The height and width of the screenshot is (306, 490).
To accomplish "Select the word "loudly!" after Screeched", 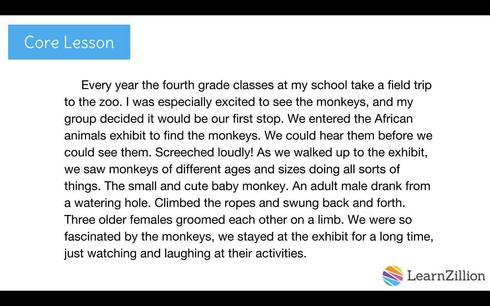I will pyautogui.click(x=235, y=152).
